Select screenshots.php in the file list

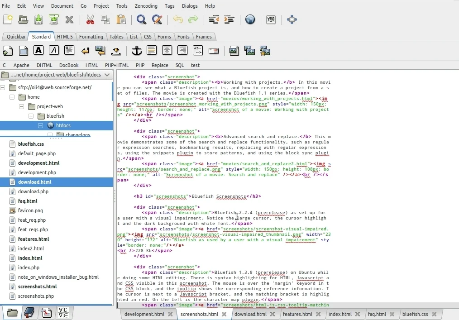pos(36,296)
